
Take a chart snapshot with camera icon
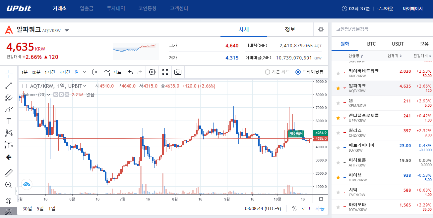[178, 72]
